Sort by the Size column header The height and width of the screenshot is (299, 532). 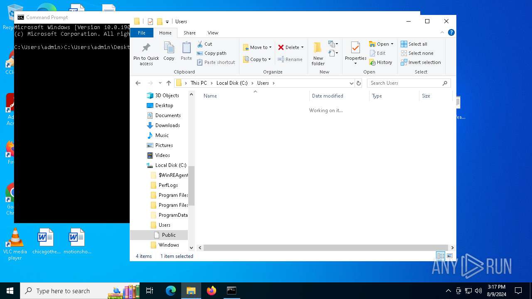[436, 96]
